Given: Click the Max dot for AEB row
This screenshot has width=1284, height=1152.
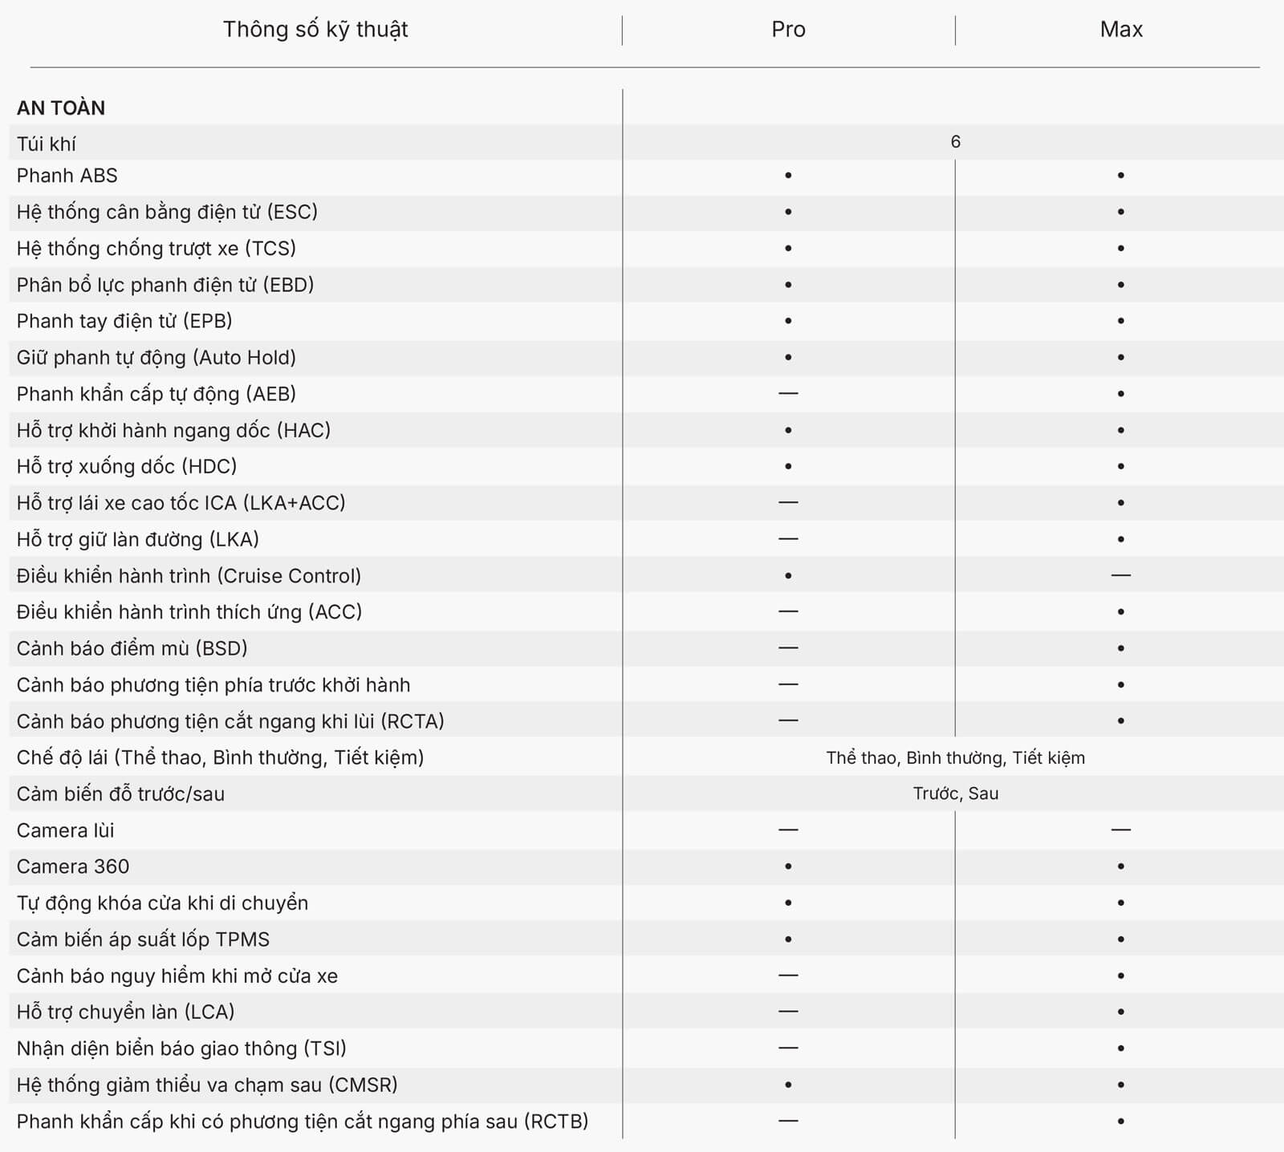Looking at the screenshot, I should point(1121,394).
